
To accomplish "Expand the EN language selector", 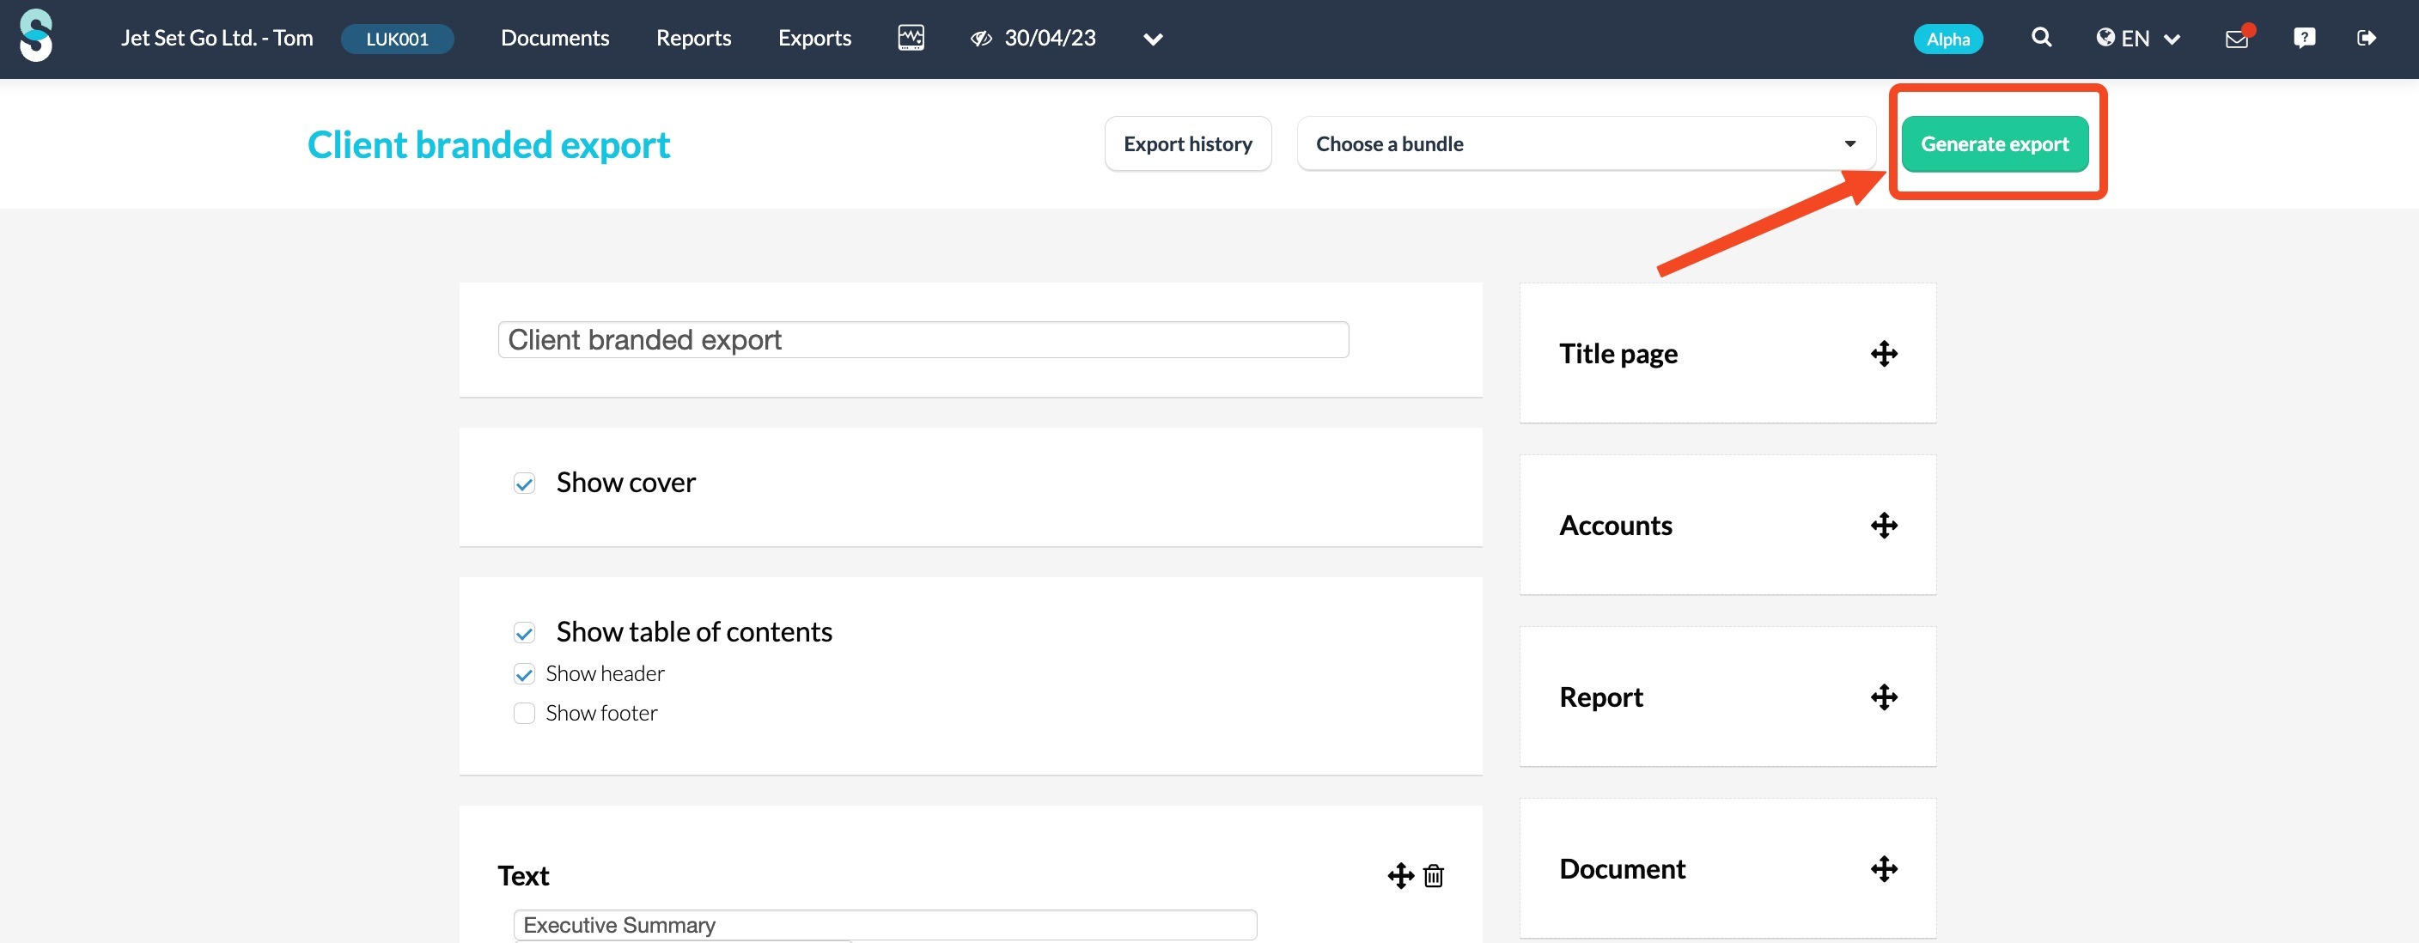I will pos(2137,39).
